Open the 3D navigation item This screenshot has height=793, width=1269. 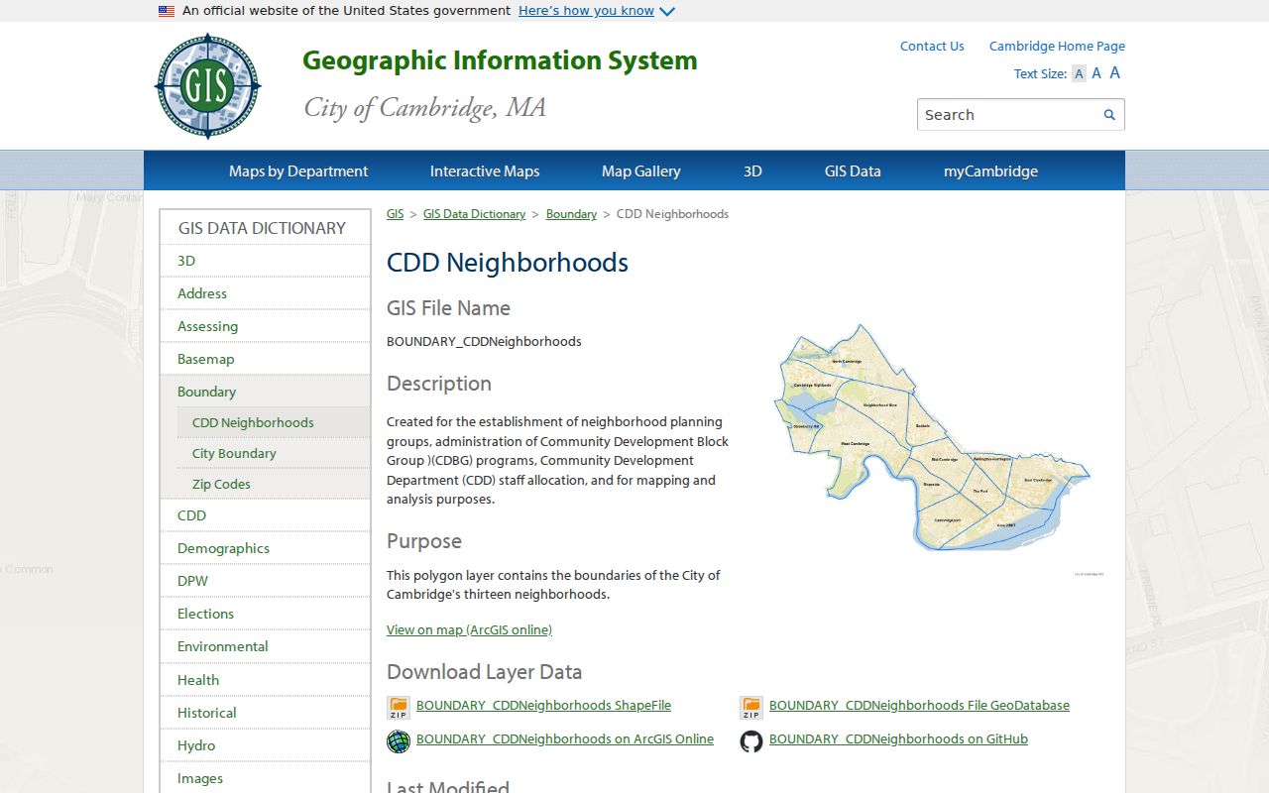tap(752, 170)
